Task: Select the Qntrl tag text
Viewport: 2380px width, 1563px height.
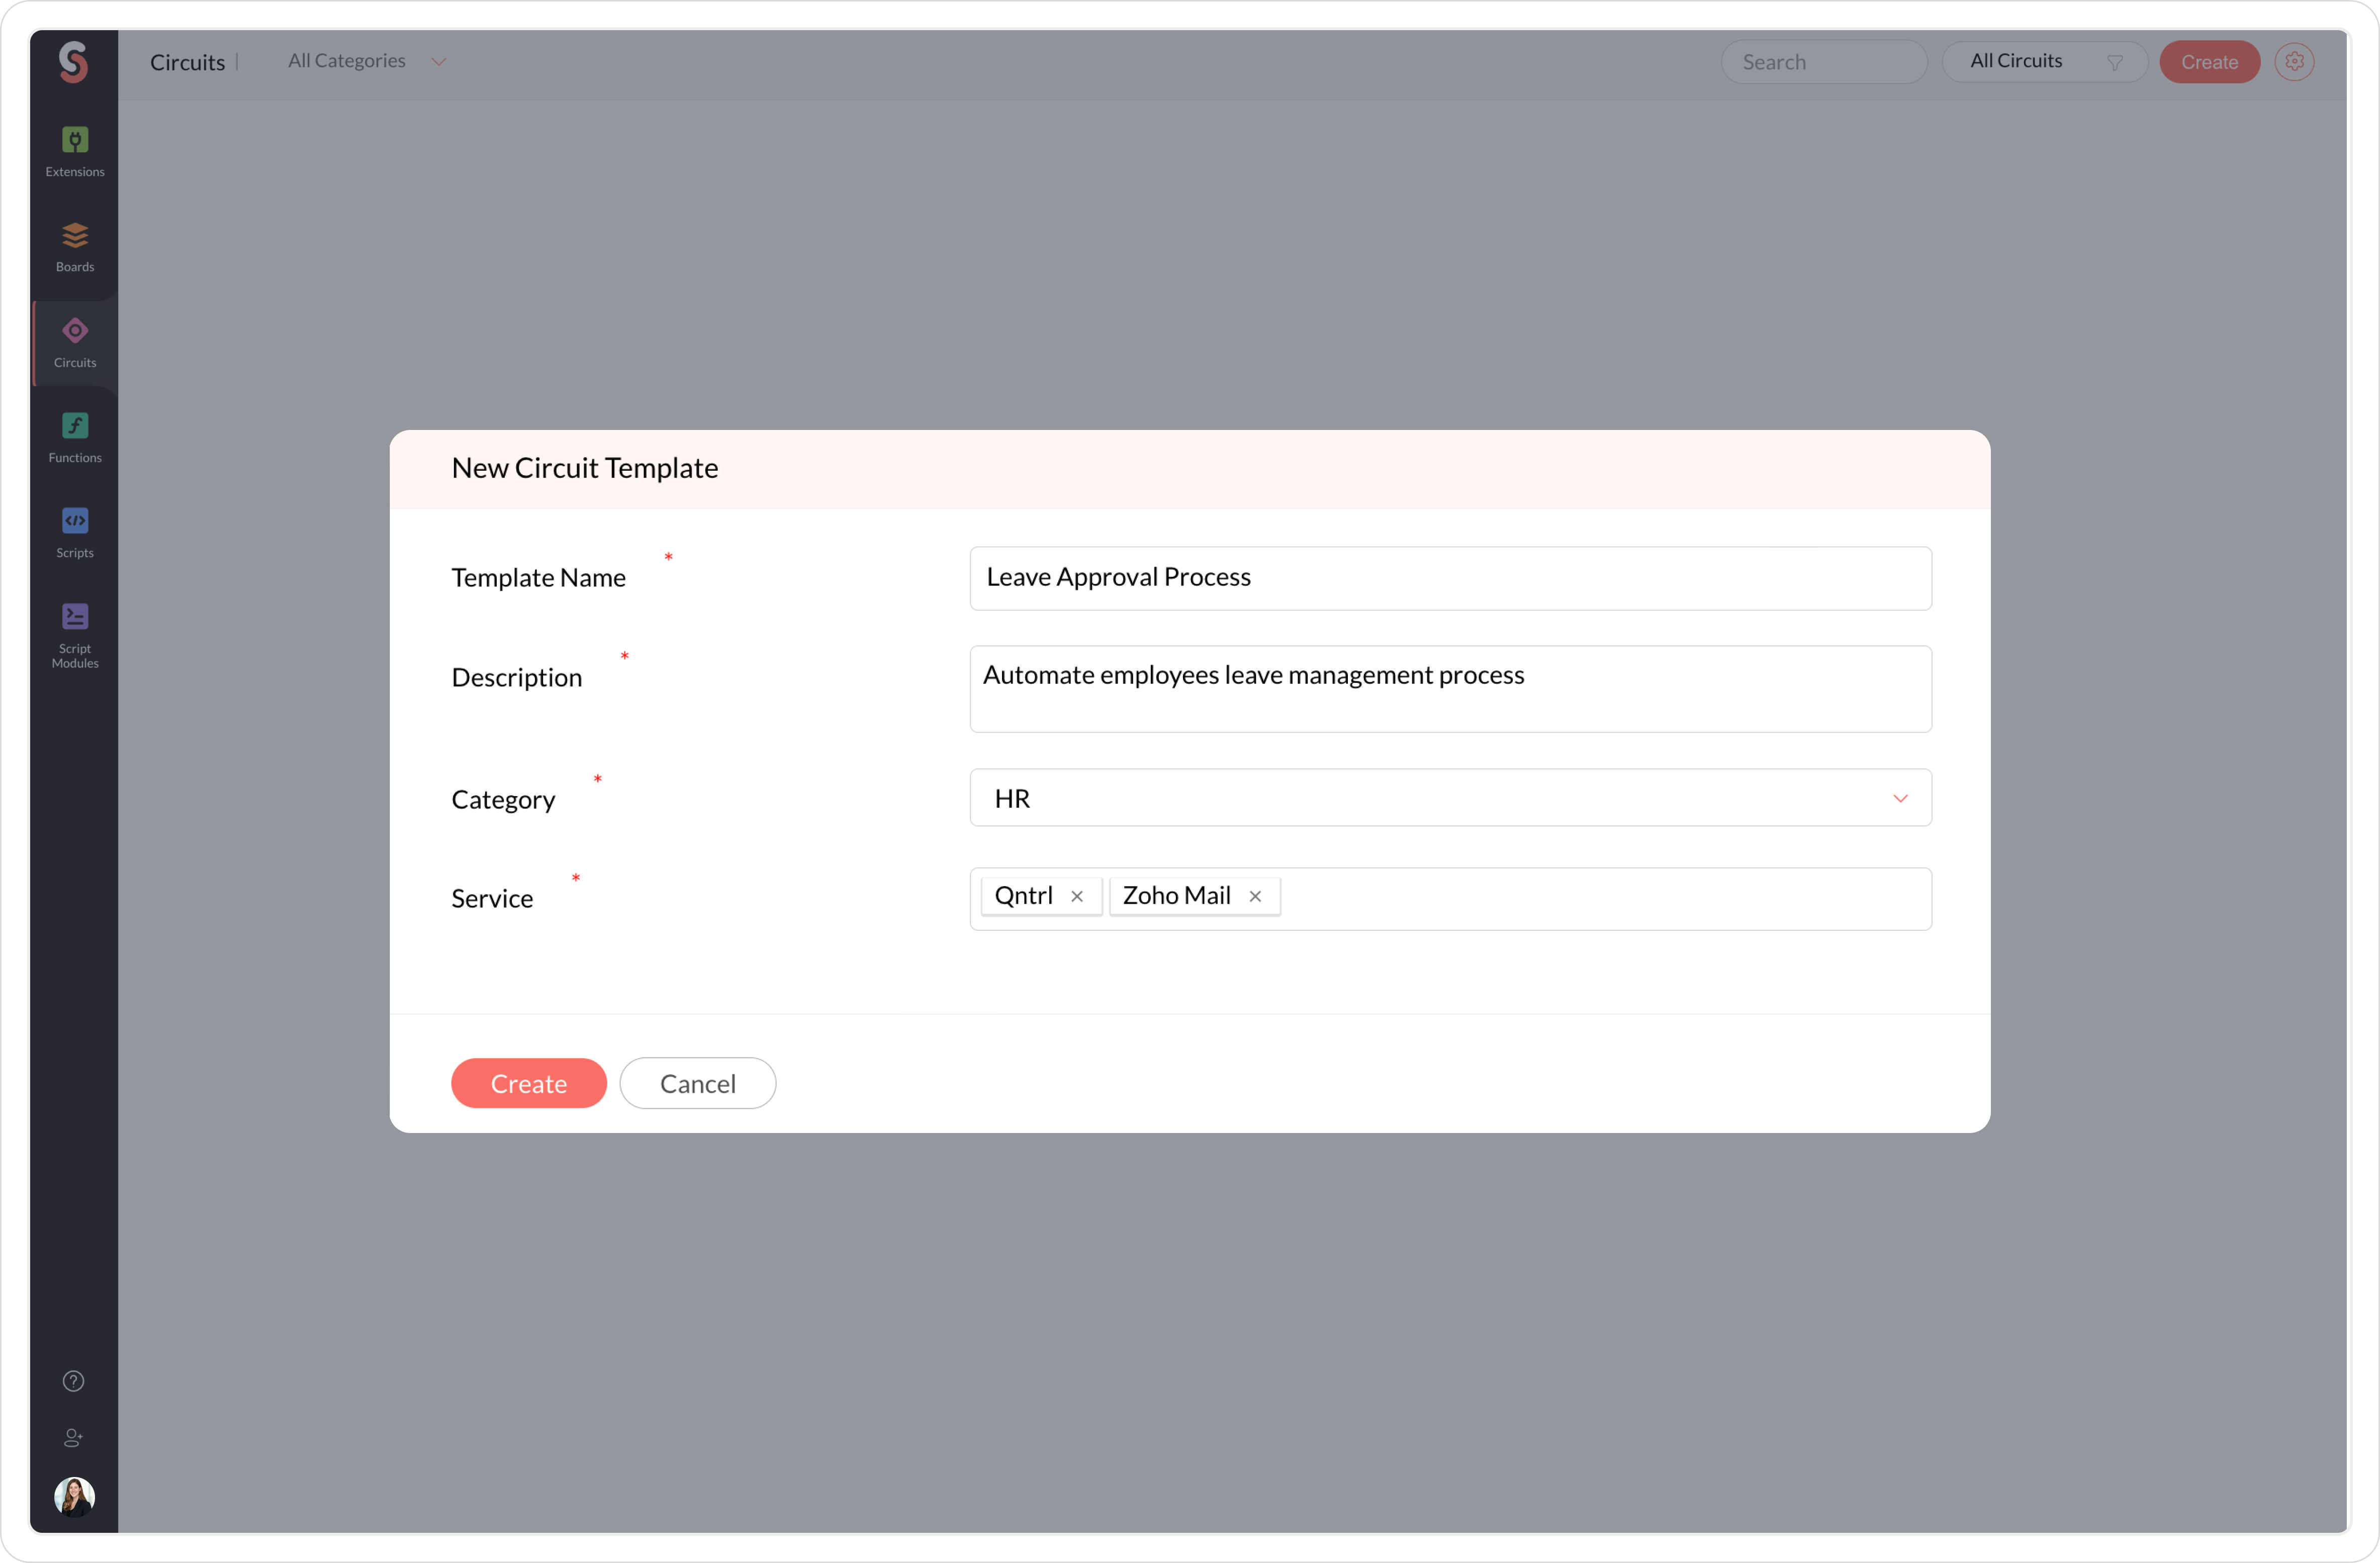Action: click(1023, 896)
